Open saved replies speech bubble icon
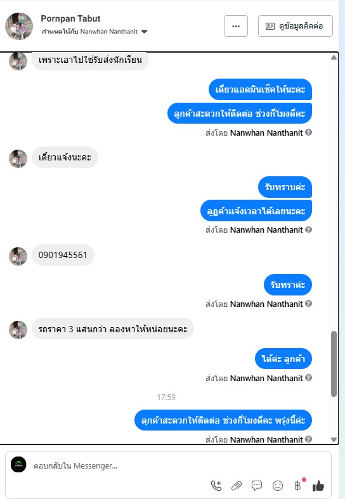The width and height of the screenshot is (345, 499). [257, 485]
